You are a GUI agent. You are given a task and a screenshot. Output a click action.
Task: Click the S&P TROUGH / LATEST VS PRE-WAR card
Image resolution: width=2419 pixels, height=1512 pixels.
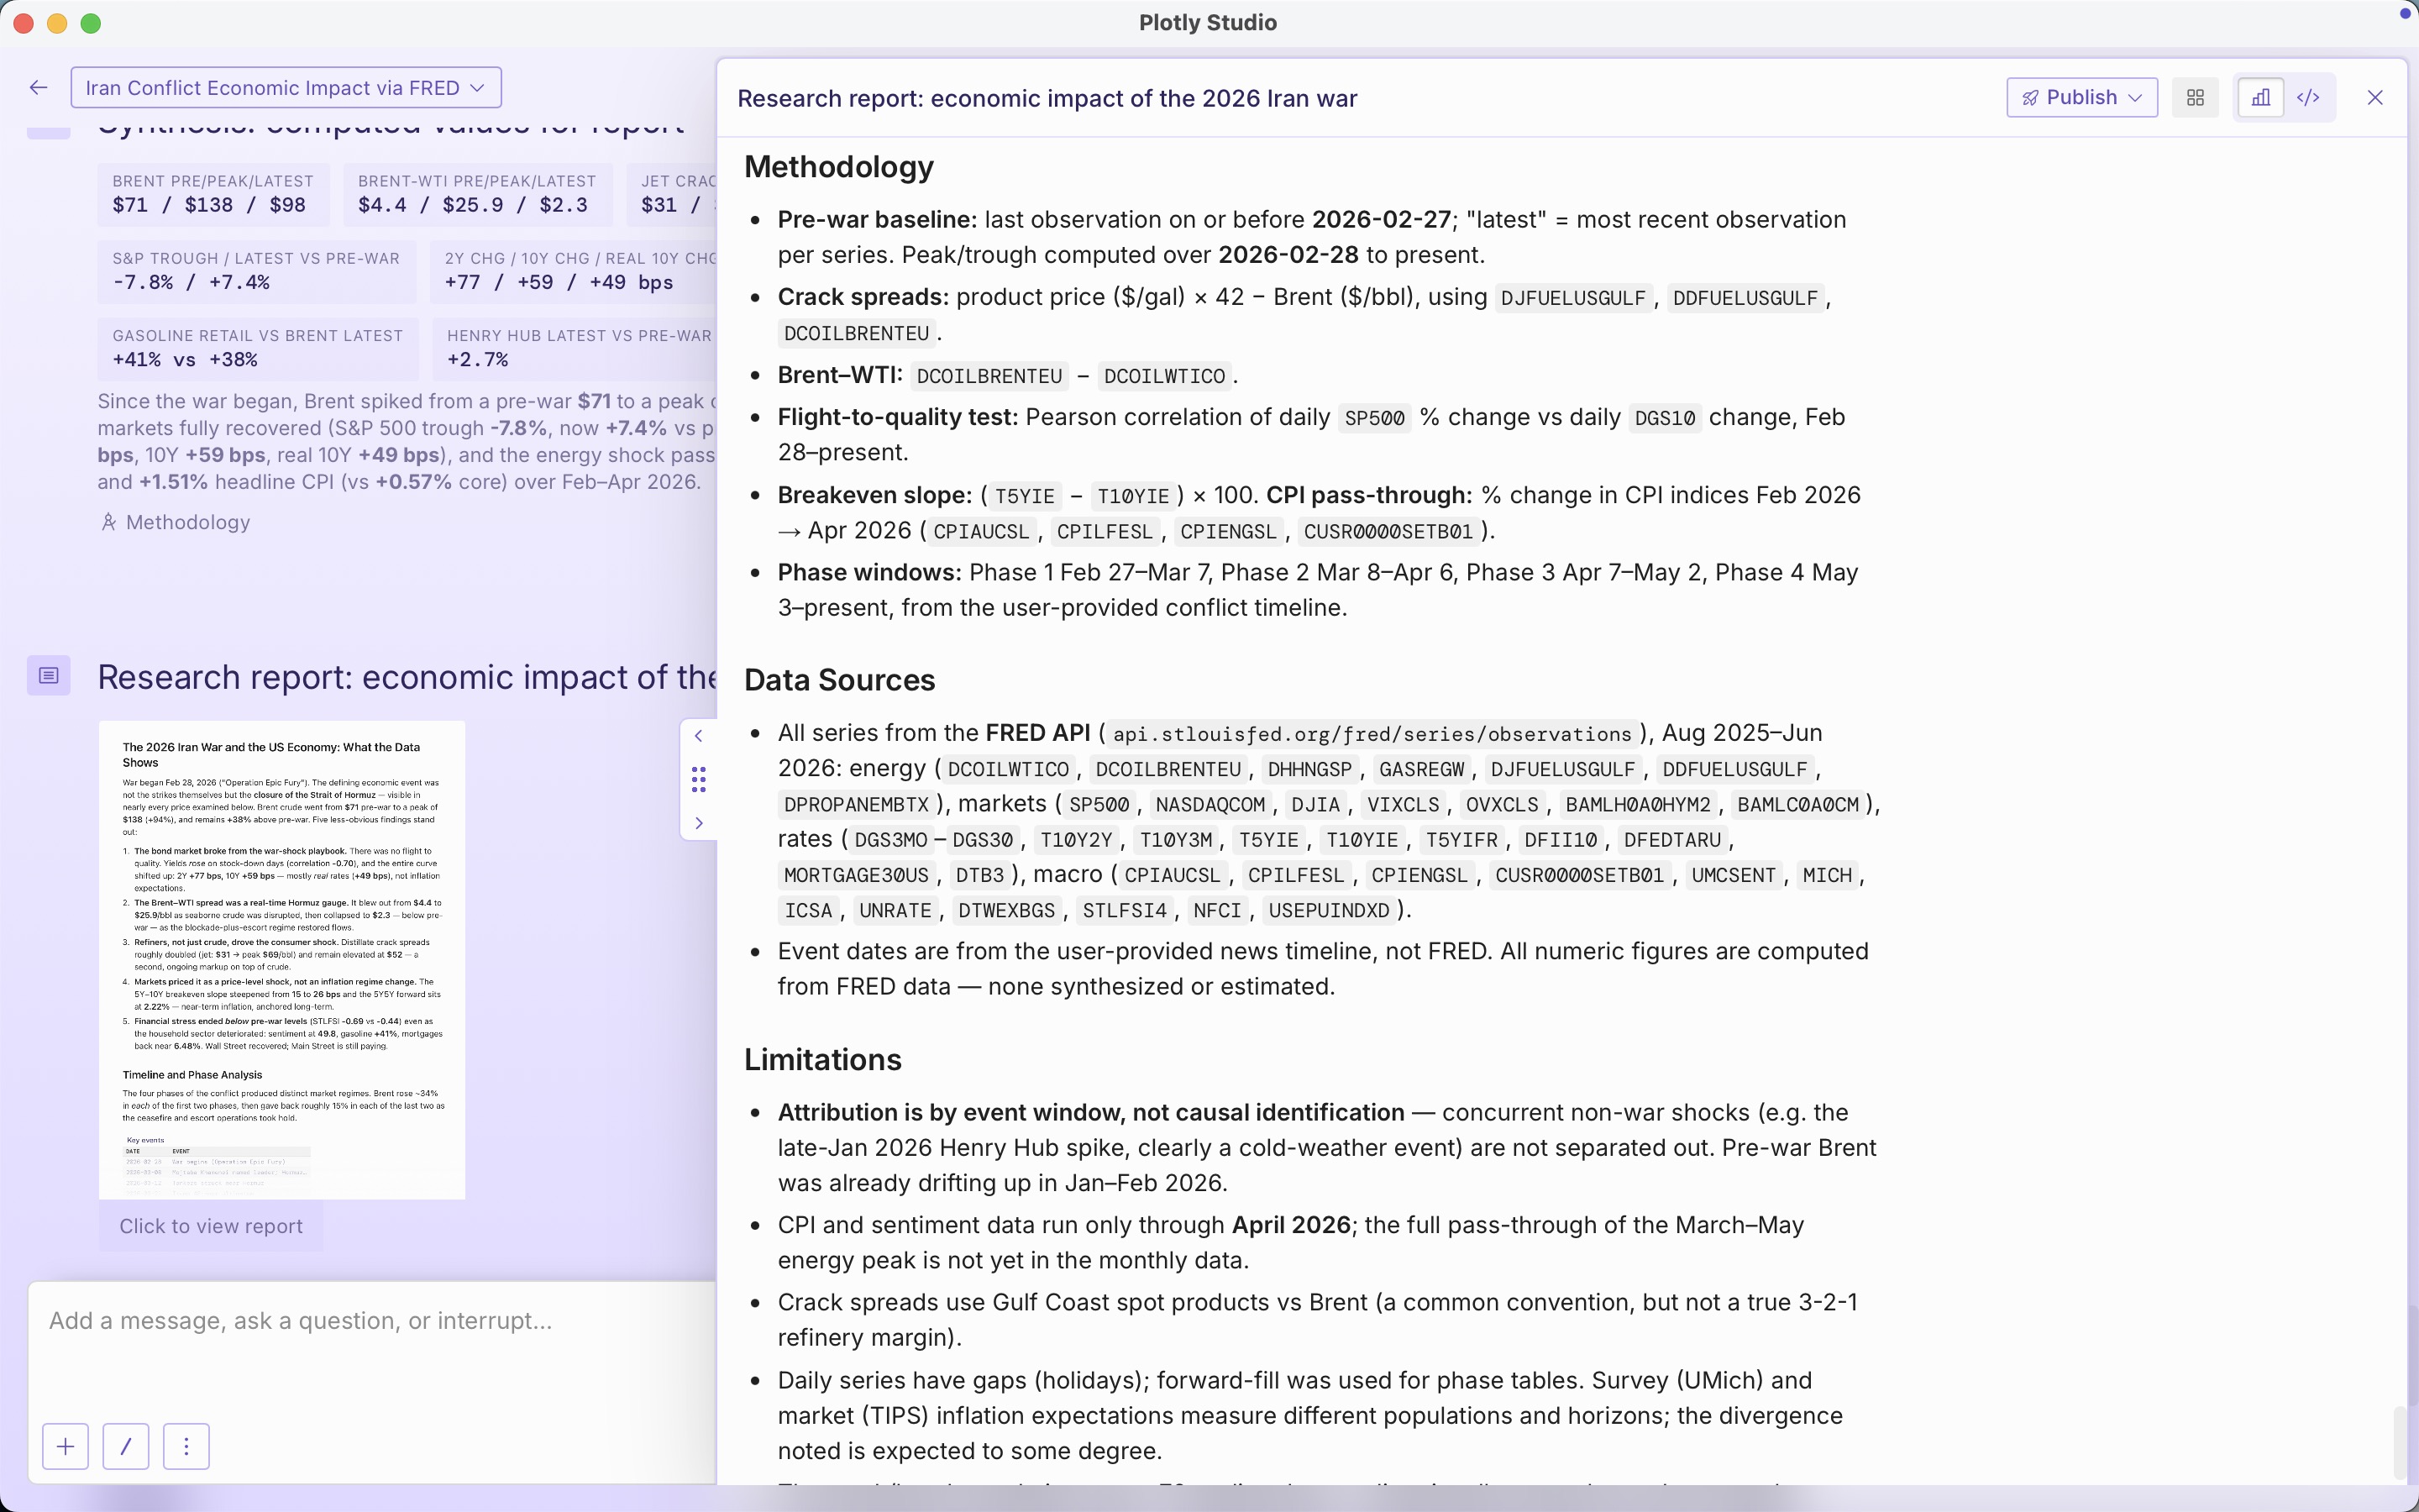[x=256, y=271]
